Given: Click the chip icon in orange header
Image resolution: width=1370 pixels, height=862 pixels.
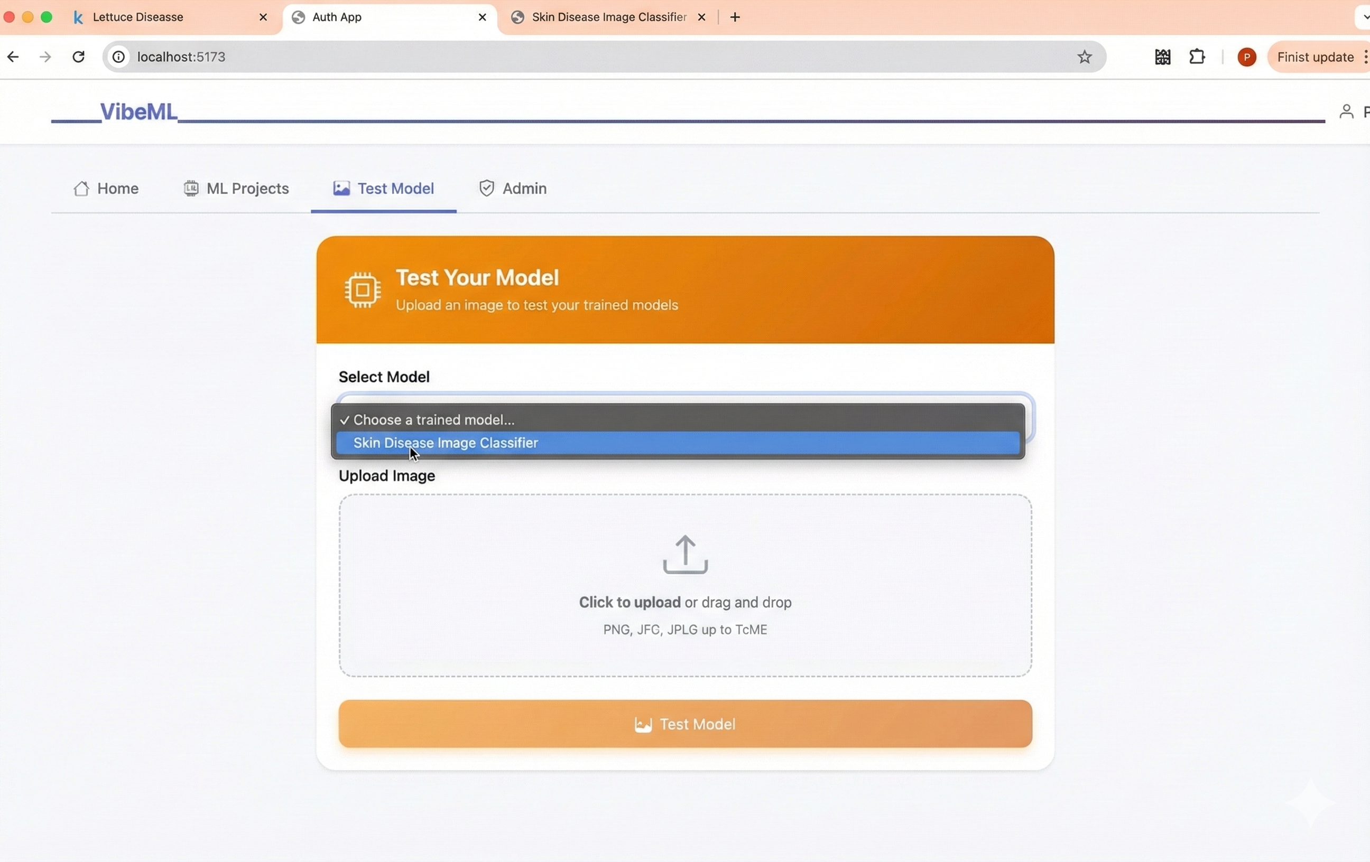Looking at the screenshot, I should (x=363, y=290).
